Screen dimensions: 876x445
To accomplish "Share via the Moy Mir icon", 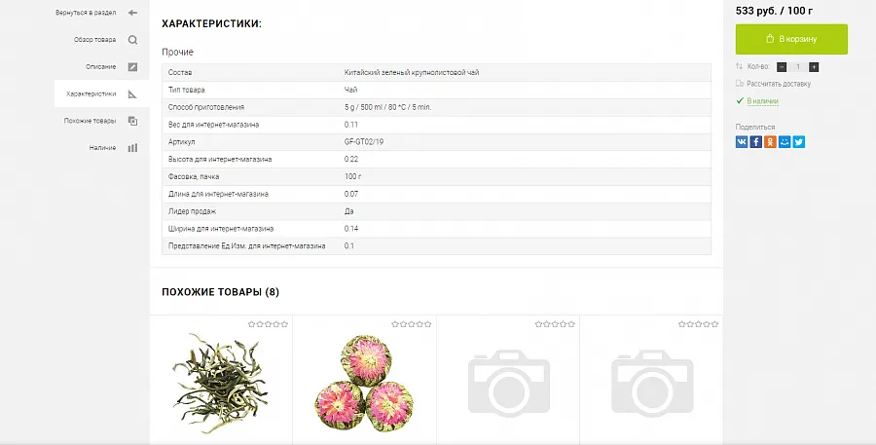I will coord(785,142).
